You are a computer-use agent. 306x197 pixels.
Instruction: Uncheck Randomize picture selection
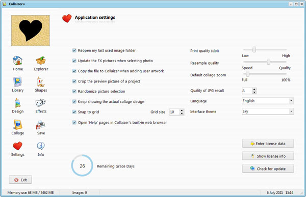pyautogui.click(x=74, y=91)
